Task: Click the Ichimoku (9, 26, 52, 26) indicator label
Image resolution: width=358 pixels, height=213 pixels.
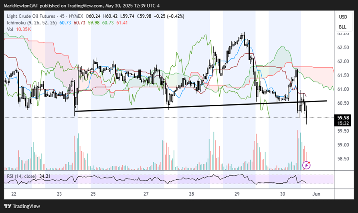Action: click(x=32, y=23)
